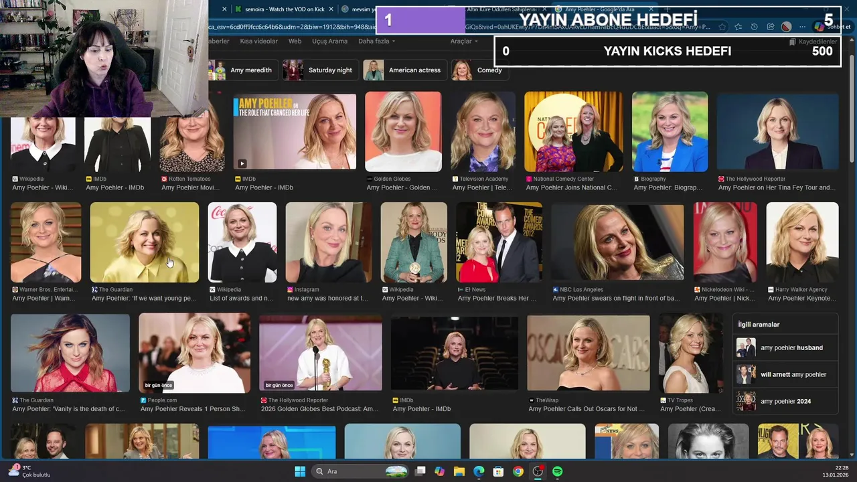The width and height of the screenshot is (857, 482).
Task: Filter images by the 'Saturday night' chip
Action: click(320, 70)
